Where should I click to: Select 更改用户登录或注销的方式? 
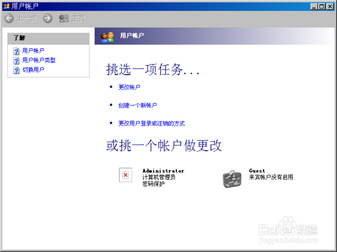point(151,123)
